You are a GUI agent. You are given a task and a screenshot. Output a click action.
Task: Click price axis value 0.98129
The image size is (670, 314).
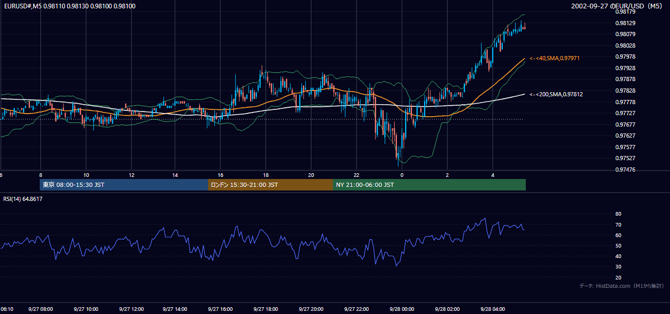[x=625, y=23]
